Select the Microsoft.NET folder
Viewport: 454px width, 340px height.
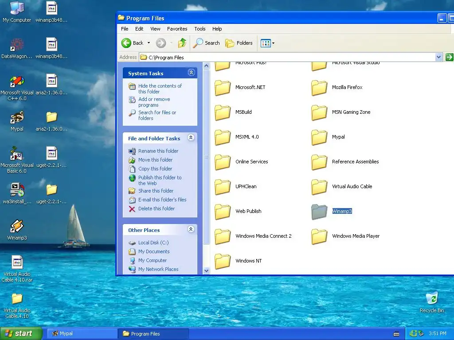(x=240, y=87)
